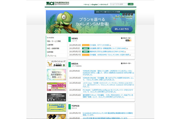Click the new-window icon after PDF:127KB link
Viewport: 181px width, 119px height.
pyautogui.click(x=125, y=52)
